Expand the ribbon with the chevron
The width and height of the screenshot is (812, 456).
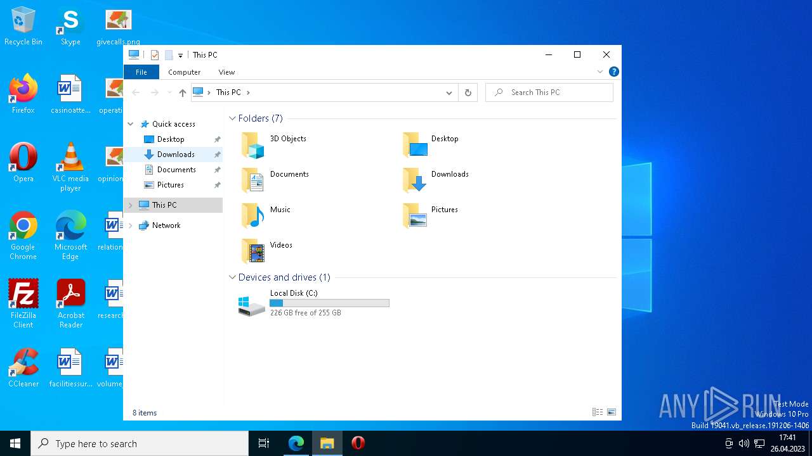pos(600,72)
